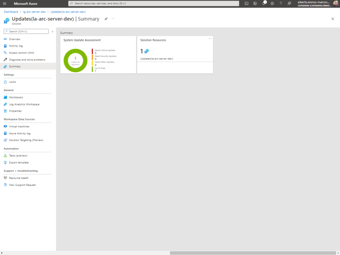Screen dimensions: 340x255
Task: Go to Log Analytics Workspace
Action: pos(24,104)
